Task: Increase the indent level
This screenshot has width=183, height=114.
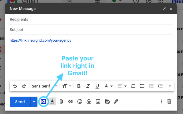Action: [160, 86]
